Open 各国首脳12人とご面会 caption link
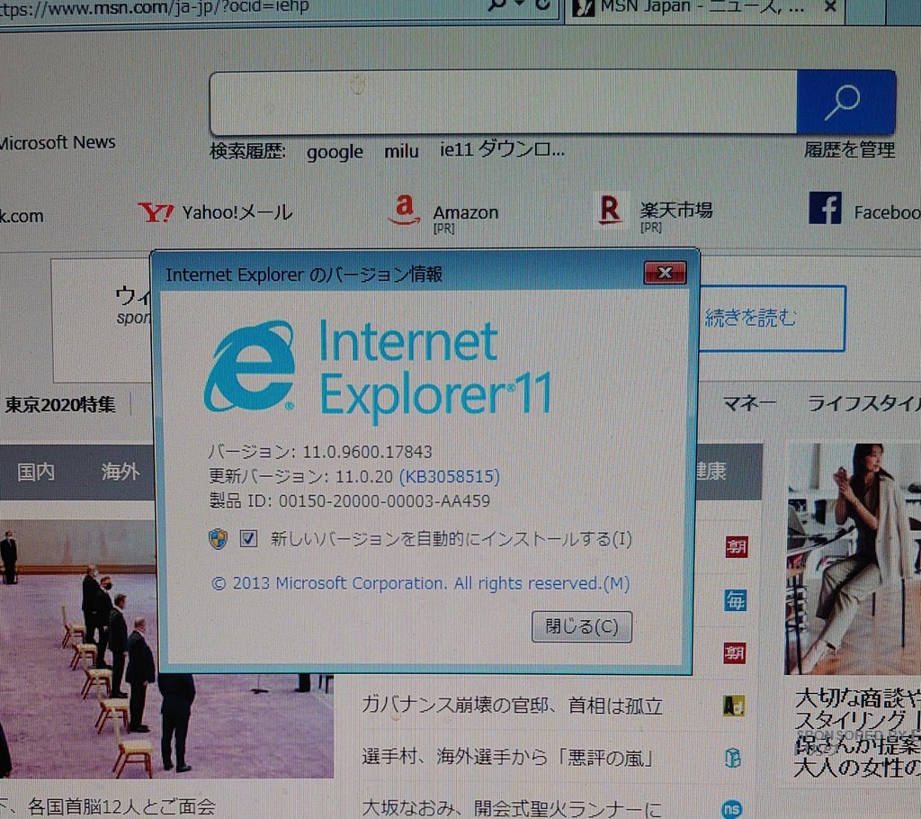Image resolution: width=921 pixels, height=819 pixels. [121, 806]
